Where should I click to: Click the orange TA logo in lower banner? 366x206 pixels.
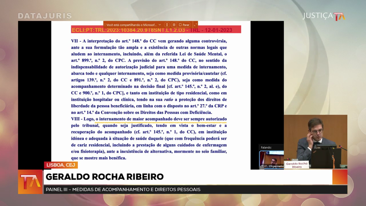pos(30,182)
